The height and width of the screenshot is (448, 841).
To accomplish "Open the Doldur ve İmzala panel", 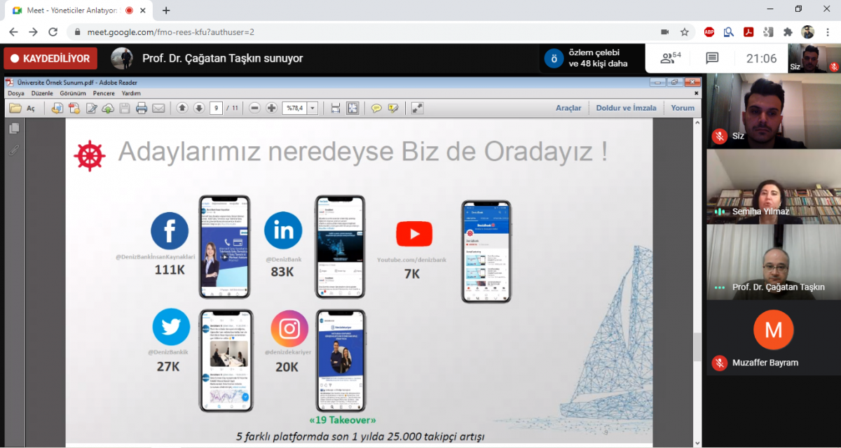I will coord(626,108).
